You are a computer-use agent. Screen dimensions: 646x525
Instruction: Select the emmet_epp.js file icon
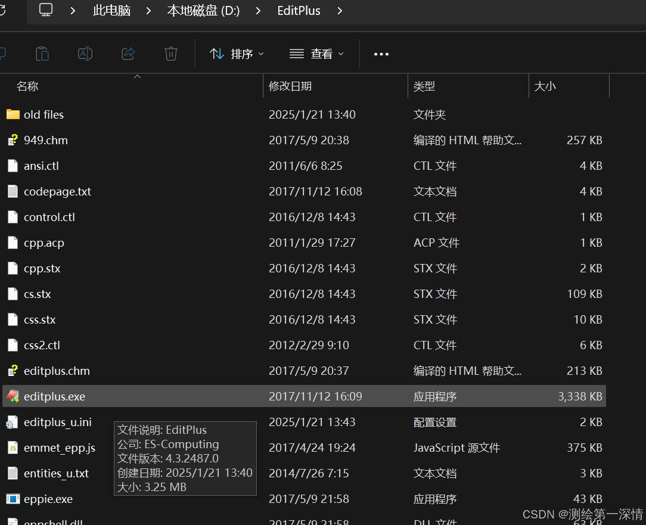[x=13, y=448]
